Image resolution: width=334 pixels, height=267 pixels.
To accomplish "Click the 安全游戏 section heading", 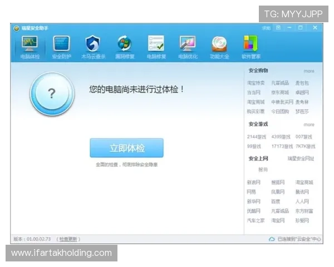I will pos(258,124).
